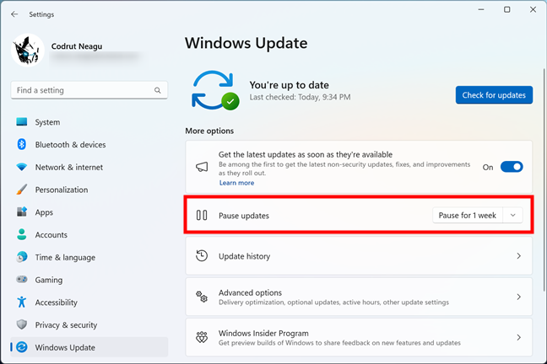Click the Privacy & security shield icon
This screenshot has height=364, width=547.
click(x=22, y=324)
